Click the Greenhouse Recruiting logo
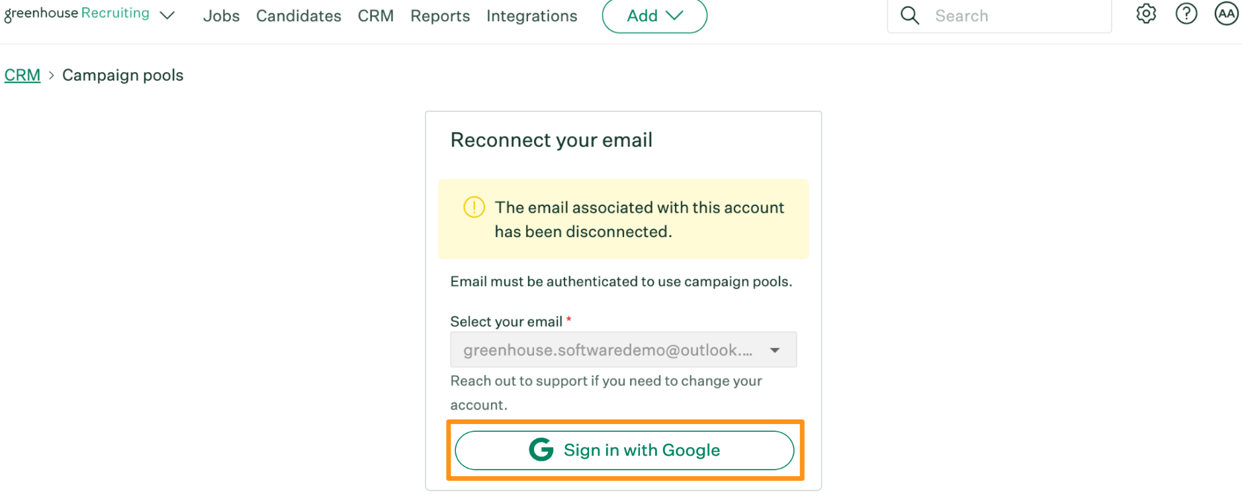Viewport: 1248px width, 496px height. click(x=75, y=12)
